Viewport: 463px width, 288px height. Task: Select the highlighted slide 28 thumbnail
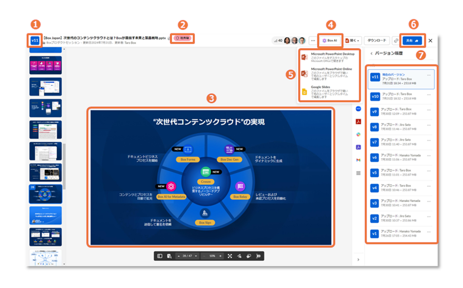46,194
